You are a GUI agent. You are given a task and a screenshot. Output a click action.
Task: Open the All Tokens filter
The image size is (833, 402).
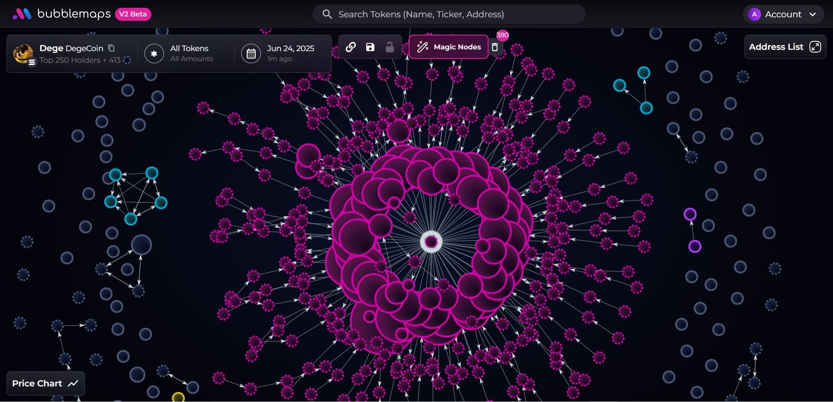click(x=179, y=53)
